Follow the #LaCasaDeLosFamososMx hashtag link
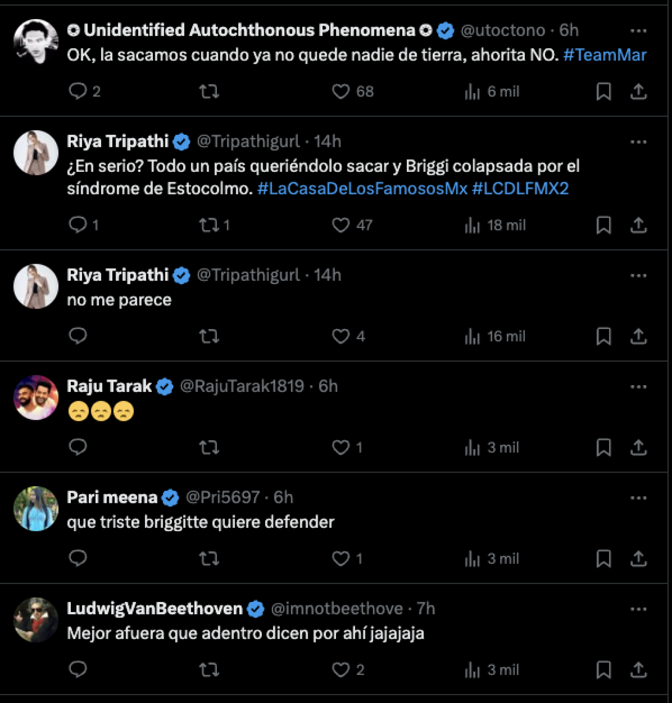This screenshot has height=703, width=672. (362, 188)
